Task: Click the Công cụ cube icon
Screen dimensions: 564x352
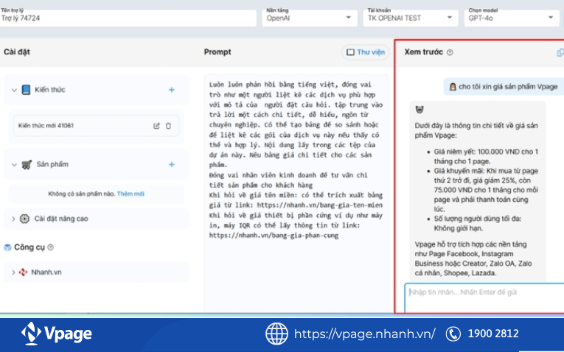Action: tap(7, 247)
